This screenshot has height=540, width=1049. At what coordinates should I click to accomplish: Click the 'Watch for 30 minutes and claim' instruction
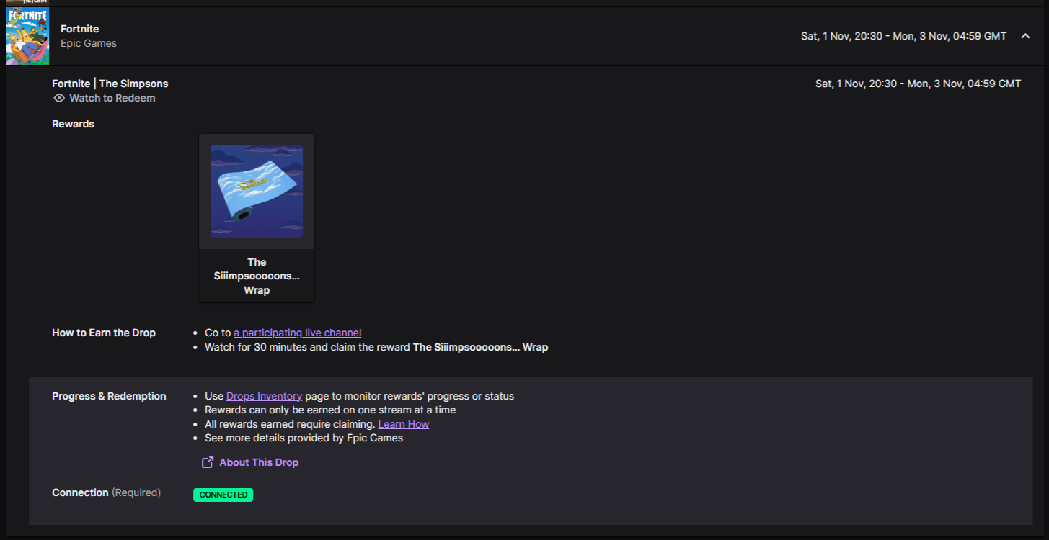click(376, 347)
